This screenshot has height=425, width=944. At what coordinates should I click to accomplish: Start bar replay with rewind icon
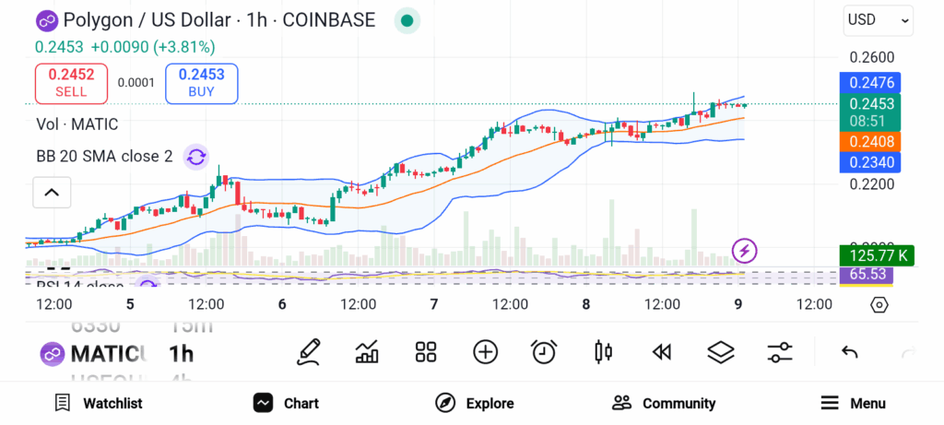(x=661, y=351)
